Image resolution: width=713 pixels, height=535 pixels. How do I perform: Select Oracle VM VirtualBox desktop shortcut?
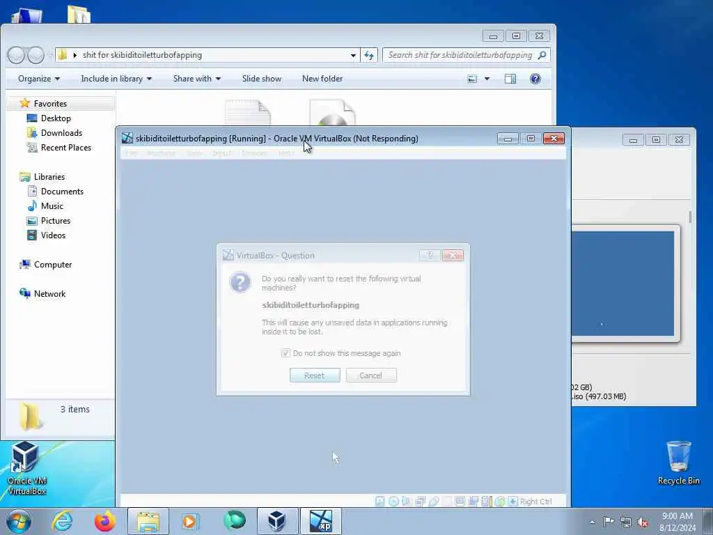[x=27, y=469]
